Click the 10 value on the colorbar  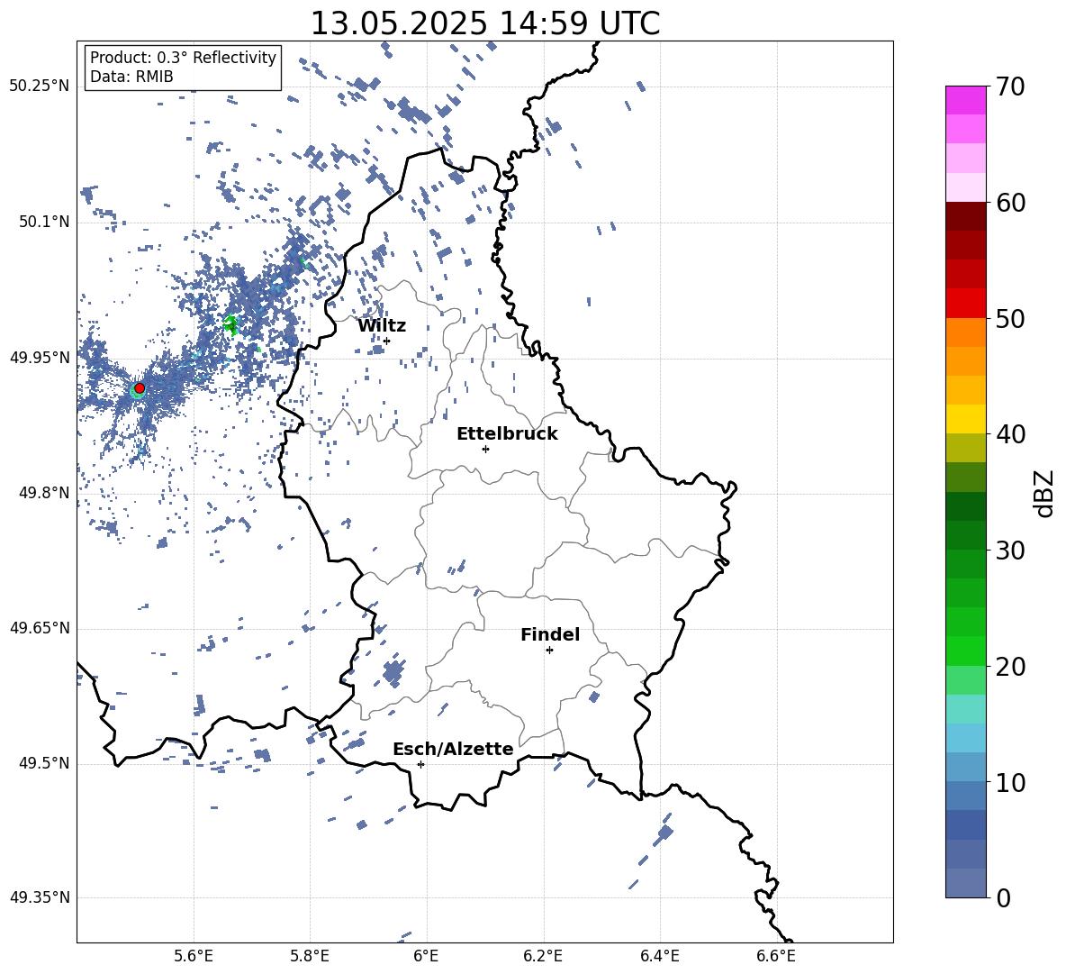click(x=1010, y=782)
